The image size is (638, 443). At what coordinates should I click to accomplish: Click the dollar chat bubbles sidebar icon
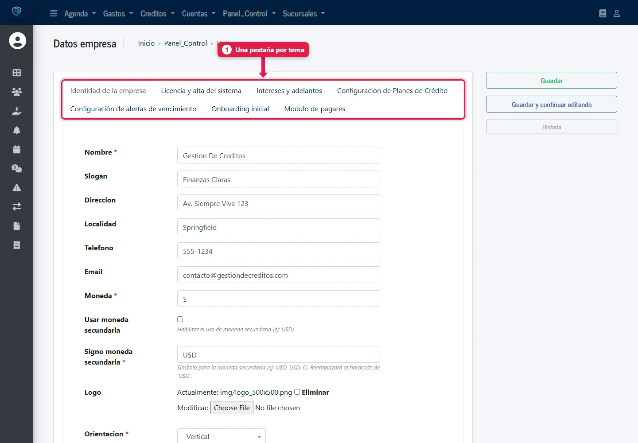coord(17,168)
